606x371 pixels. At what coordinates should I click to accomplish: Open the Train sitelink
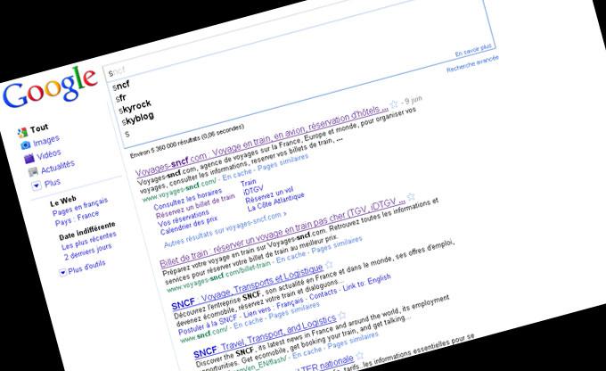[x=248, y=182]
